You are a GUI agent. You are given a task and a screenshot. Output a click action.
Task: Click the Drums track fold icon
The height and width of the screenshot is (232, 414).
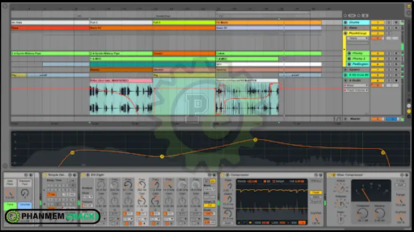tap(345, 22)
